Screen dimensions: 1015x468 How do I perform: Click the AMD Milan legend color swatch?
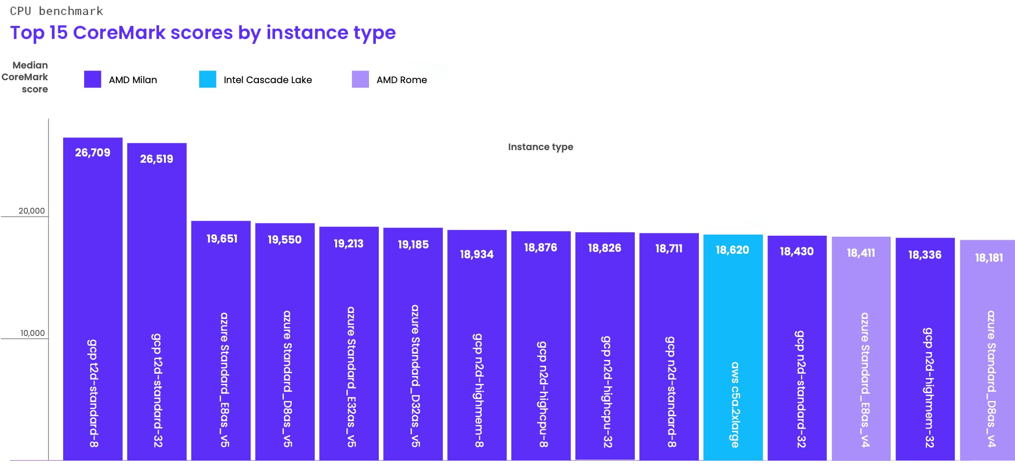(92, 79)
